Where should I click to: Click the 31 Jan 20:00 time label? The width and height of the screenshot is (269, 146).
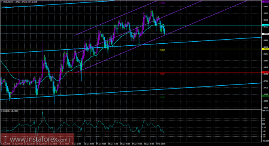pos(149,144)
